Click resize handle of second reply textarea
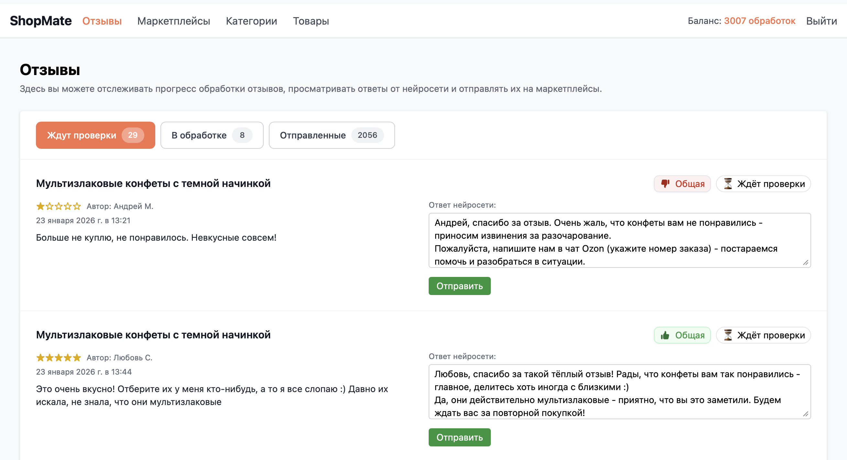The width and height of the screenshot is (847, 460). click(x=805, y=414)
